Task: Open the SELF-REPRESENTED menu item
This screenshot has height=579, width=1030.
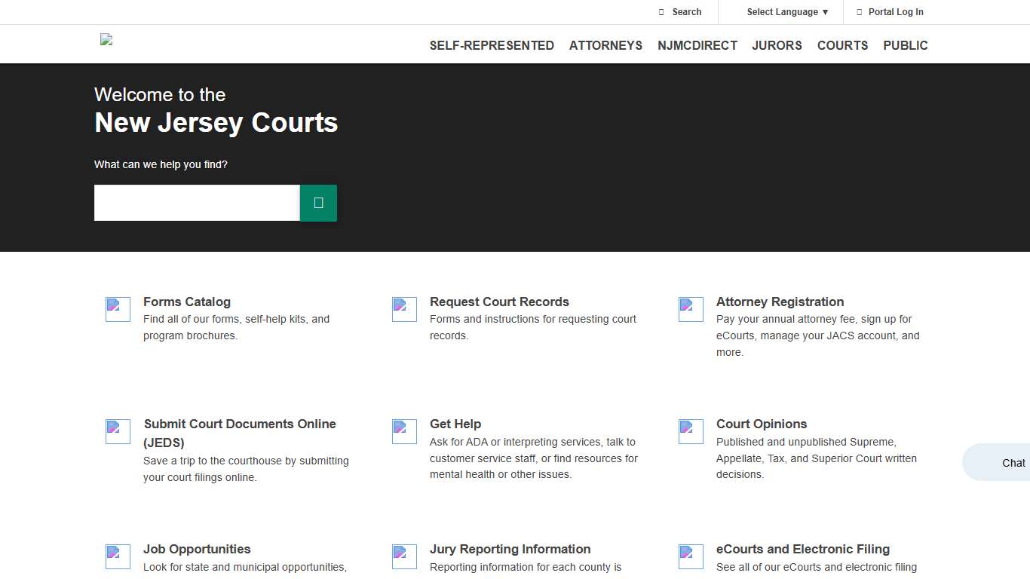Action: point(492,45)
